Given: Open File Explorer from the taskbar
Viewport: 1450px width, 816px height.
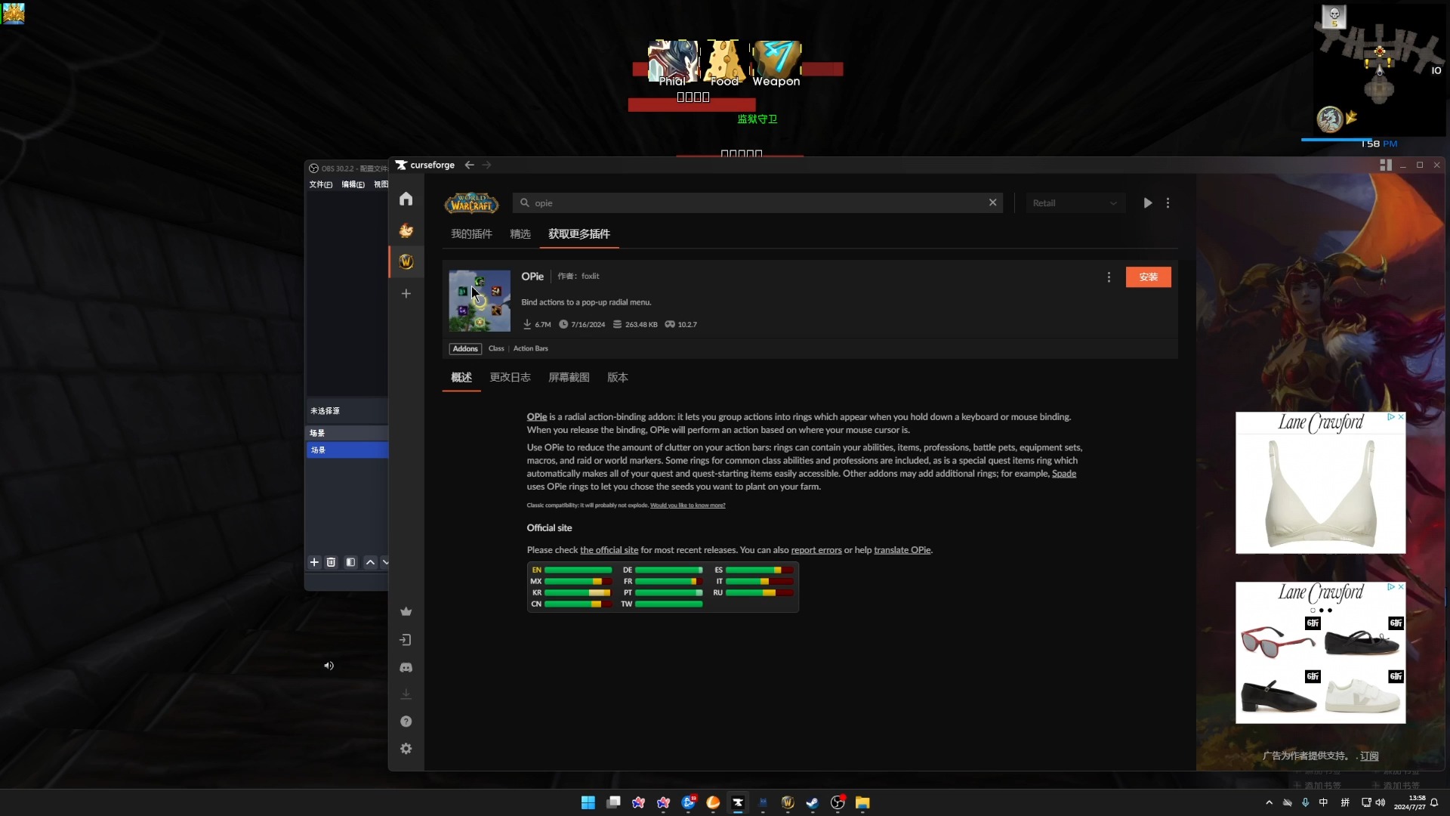Looking at the screenshot, I should 862,802.
